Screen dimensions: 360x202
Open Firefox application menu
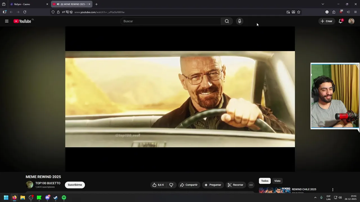pyautogui.click(x=355, y=12)
